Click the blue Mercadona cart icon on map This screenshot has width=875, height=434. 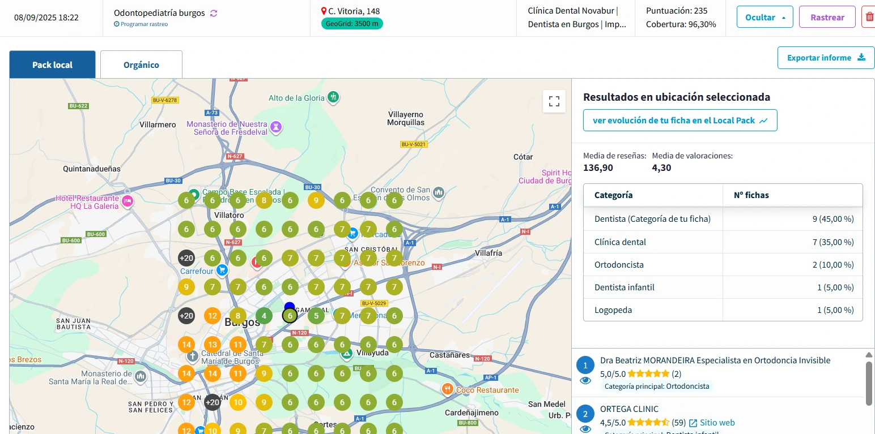click(x=352, y=233)
